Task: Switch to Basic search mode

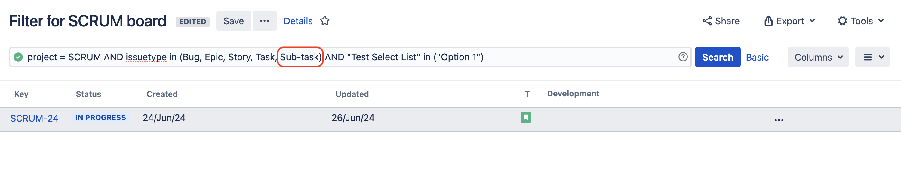Action: coord(757,57)
